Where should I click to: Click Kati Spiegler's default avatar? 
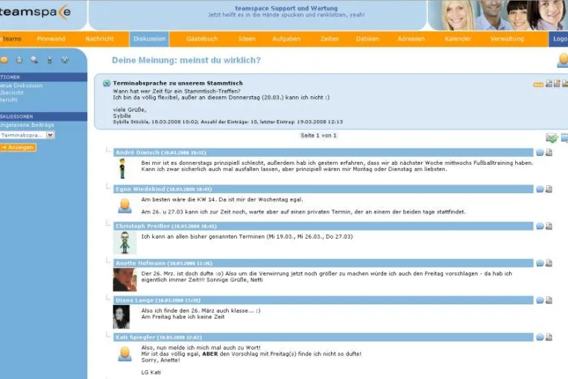tap(125, 354)
